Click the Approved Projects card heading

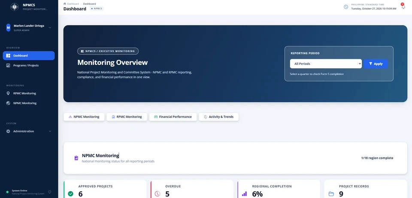tap(95, 186)
